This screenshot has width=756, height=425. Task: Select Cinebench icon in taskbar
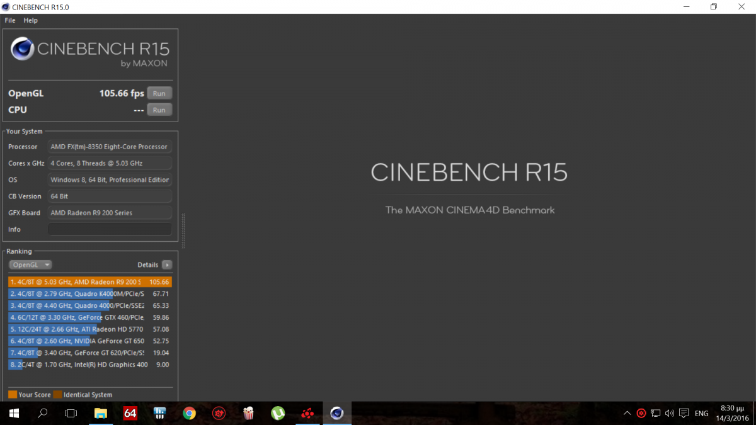point(337,414)
